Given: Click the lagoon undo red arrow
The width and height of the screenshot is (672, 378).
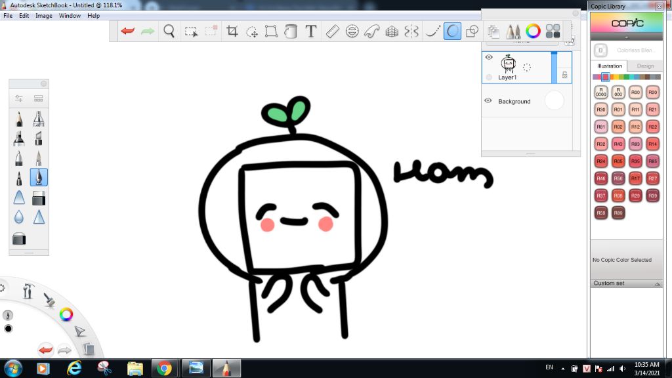Looking at the screenshot, I should [x=45, y=350].
